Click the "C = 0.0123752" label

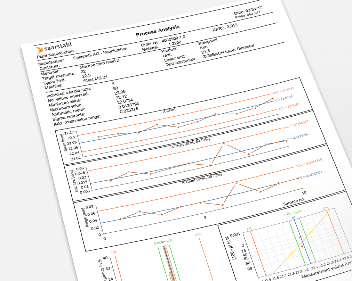pyautogui.click(x=298, y=137)
